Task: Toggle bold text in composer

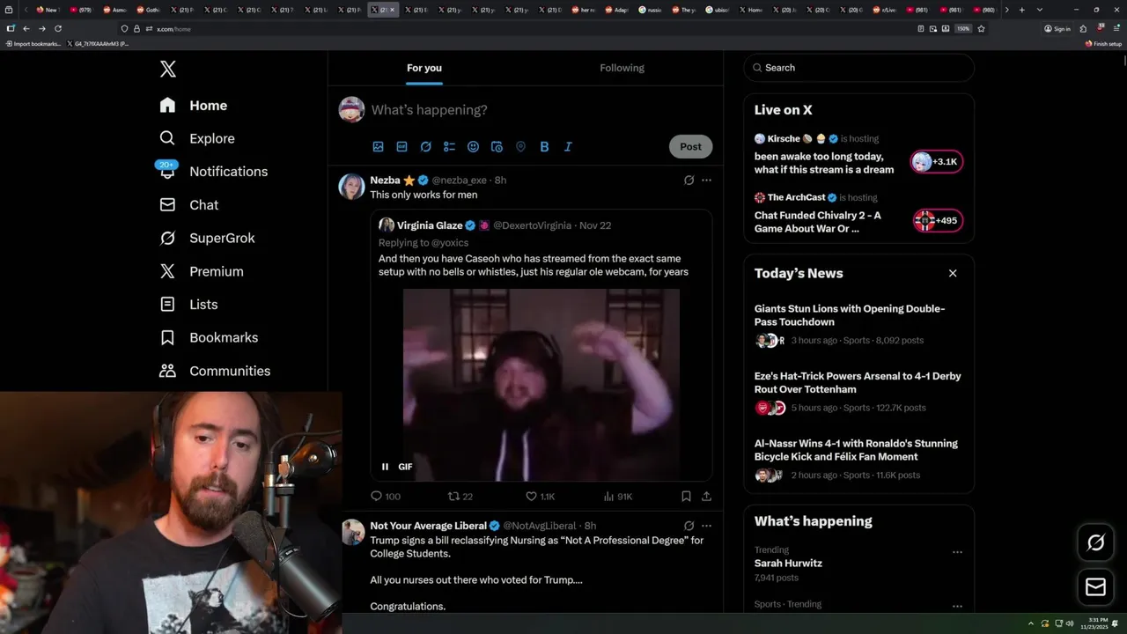Action: coord(544,147)
